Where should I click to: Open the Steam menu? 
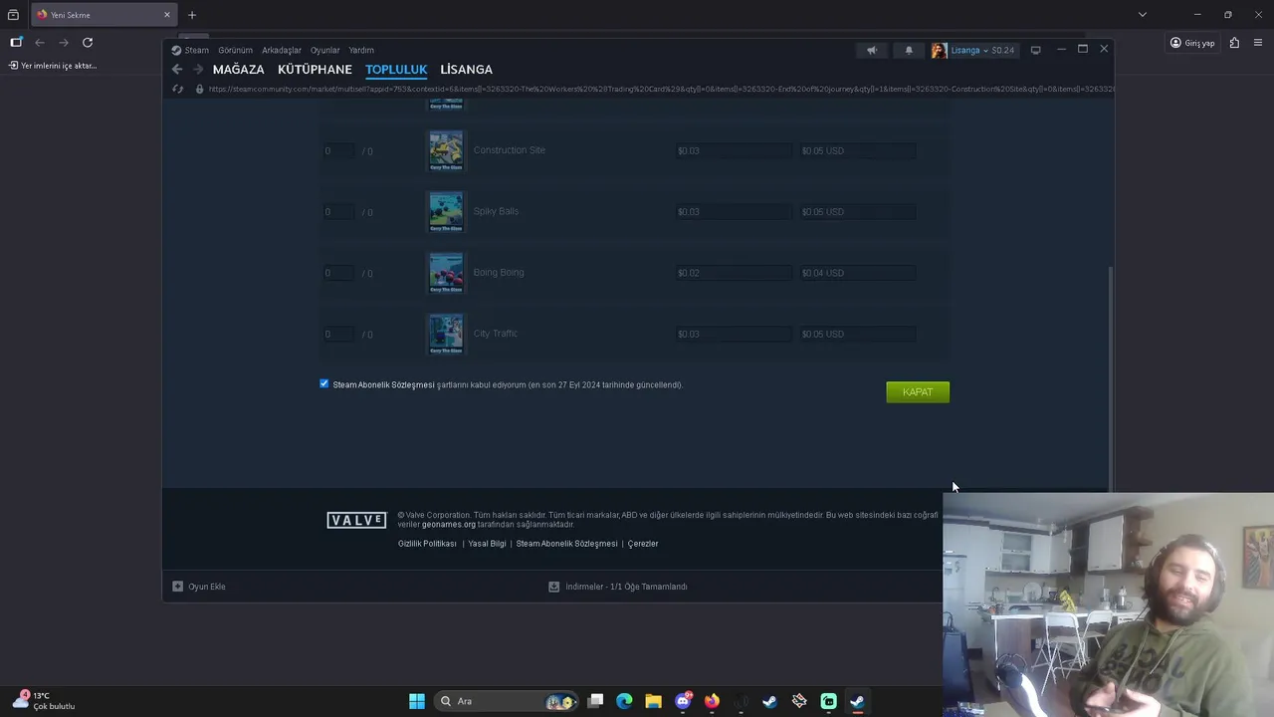click(x=190, y=50)
